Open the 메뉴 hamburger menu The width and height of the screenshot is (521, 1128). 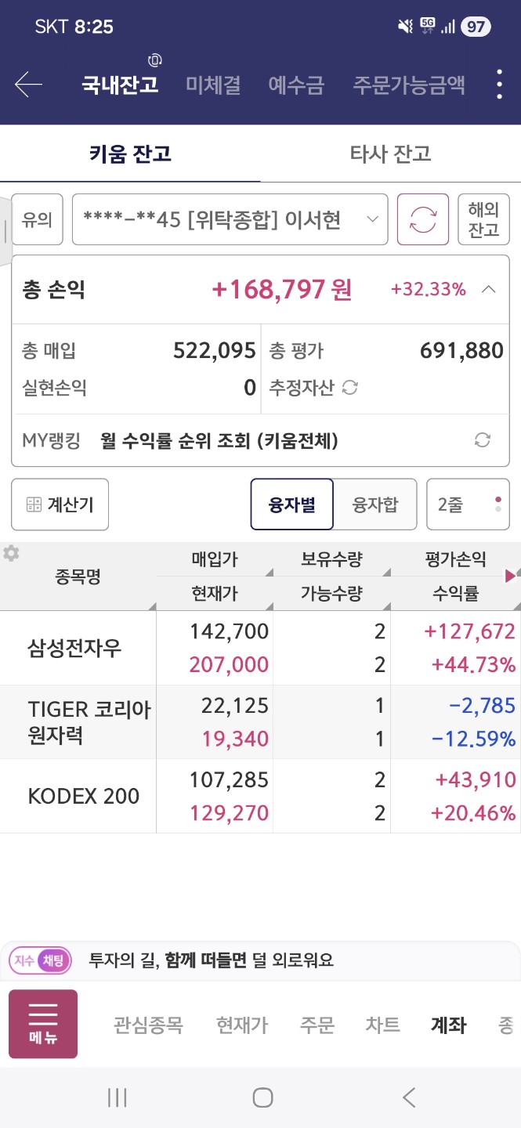point(43,1024)
